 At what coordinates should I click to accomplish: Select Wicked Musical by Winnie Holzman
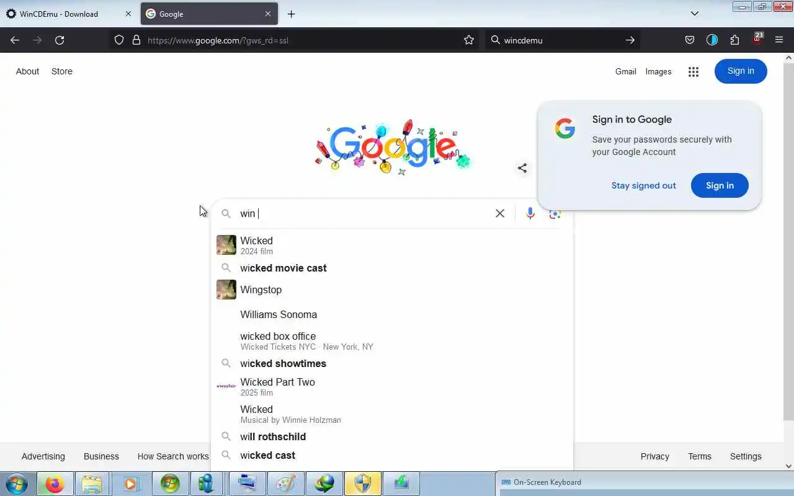click(392, 414)
